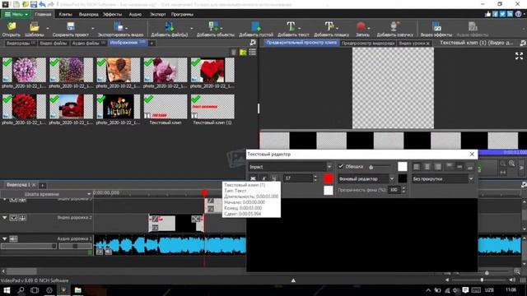
Task: Toggle bold Ж in text editor
Action: click(253, 178)
